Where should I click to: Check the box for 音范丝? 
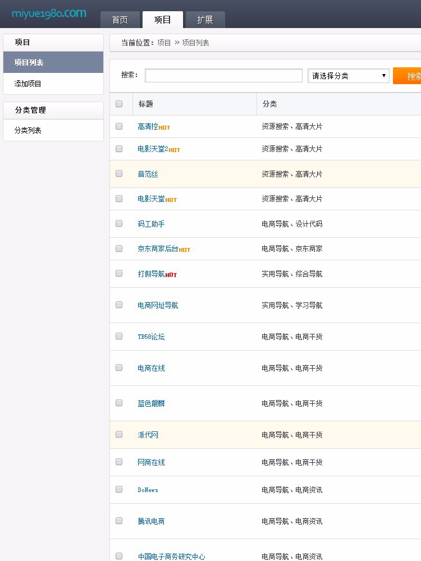click(x=119, y=173)
